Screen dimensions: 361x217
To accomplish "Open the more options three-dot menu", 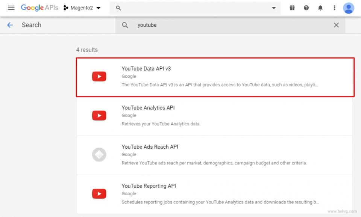I will coord(334,8).
